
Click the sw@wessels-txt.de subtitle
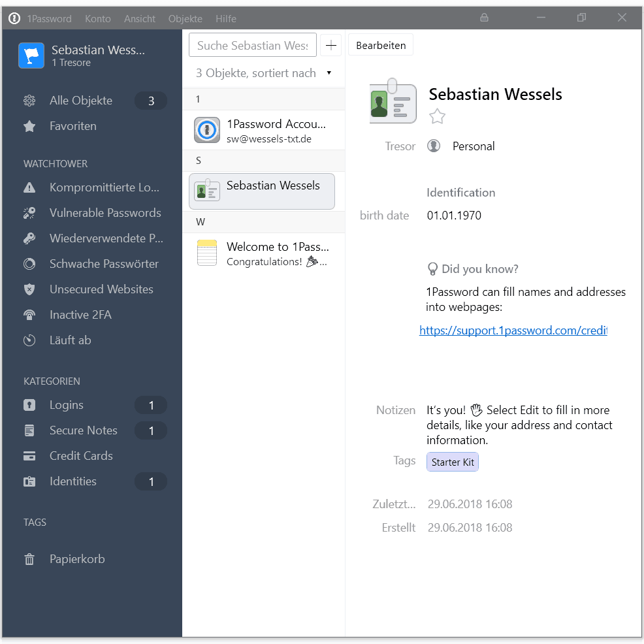point(269,139)
